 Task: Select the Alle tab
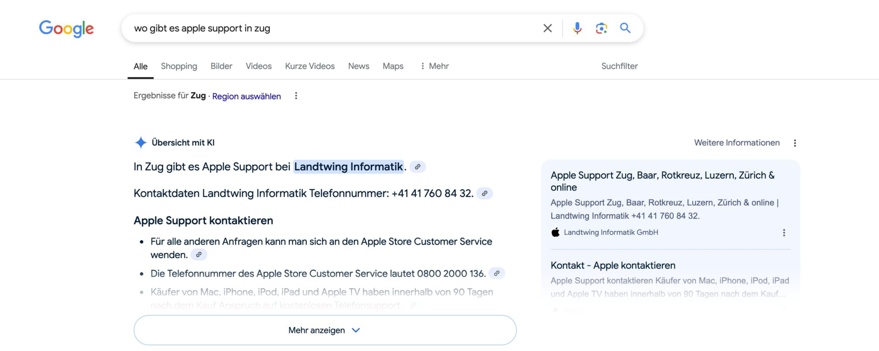coord(141,66)
